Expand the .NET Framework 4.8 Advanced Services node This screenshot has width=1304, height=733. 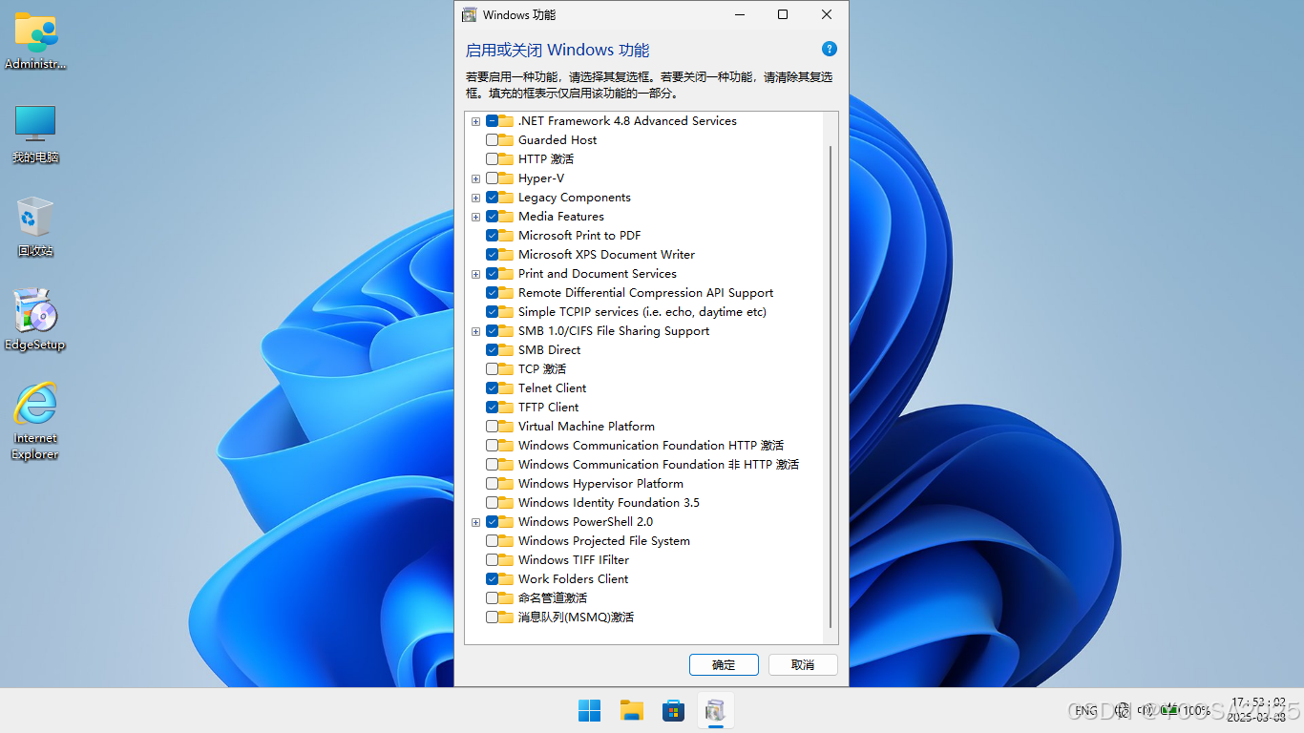point(475,121)
